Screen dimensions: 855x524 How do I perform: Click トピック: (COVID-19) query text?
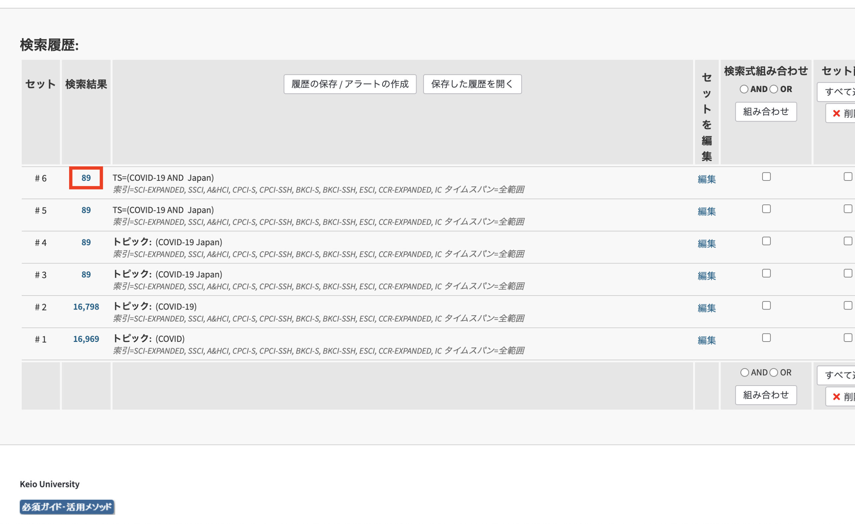click(155, 307)
